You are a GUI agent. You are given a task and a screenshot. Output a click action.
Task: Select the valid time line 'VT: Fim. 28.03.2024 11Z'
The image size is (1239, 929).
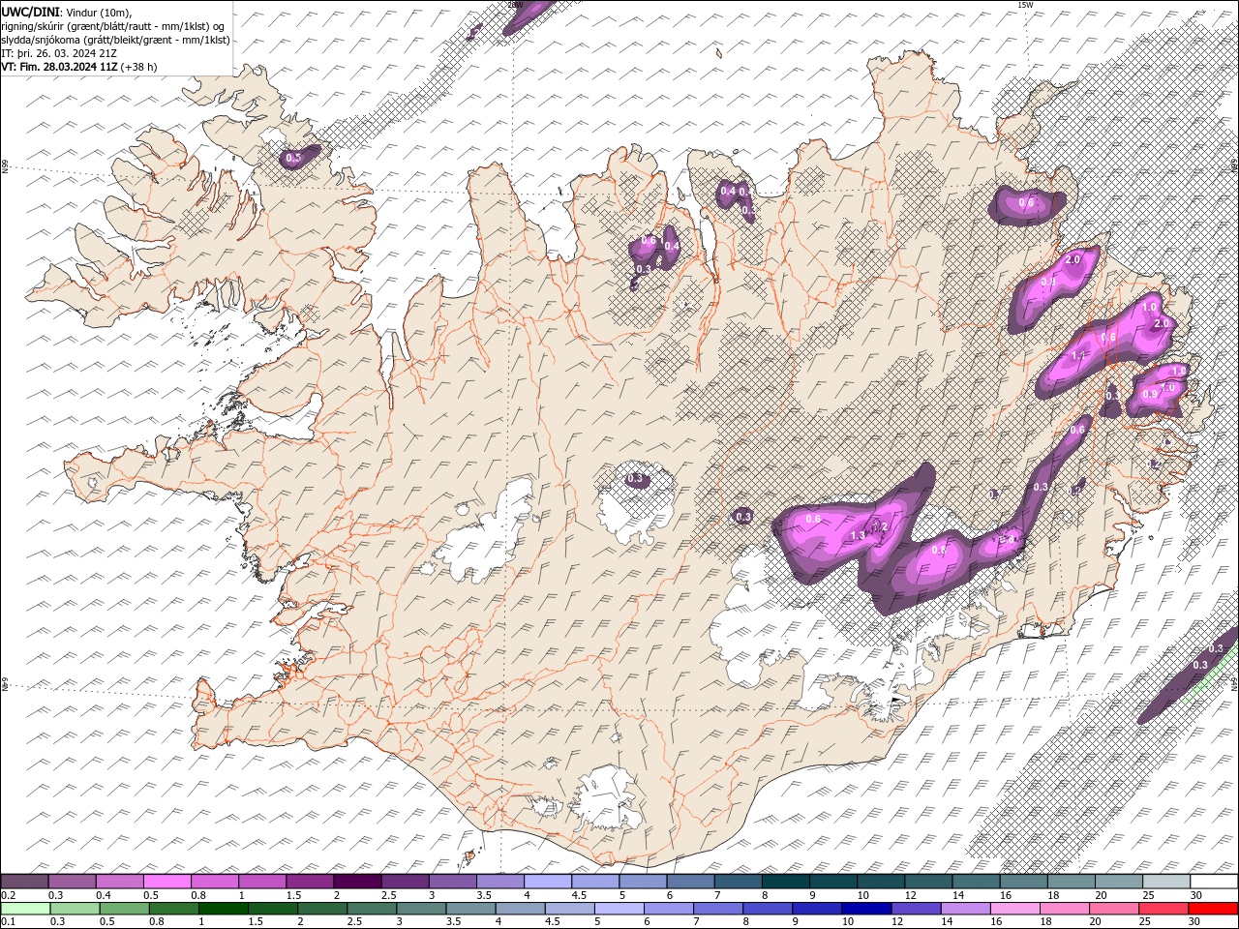pos(59,67)
